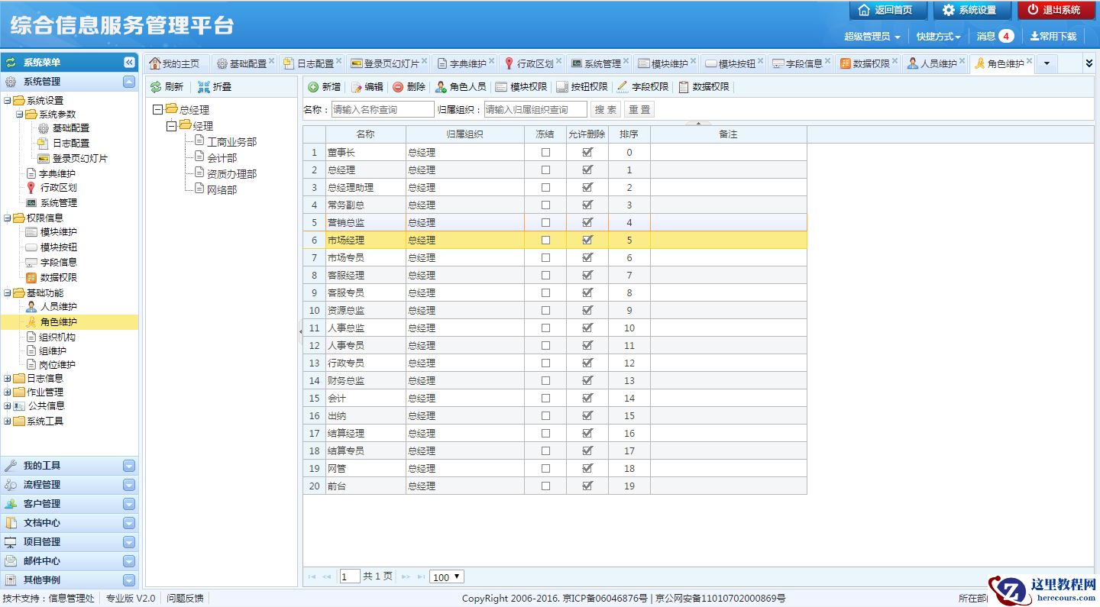1100x607 pixels.
Task: Open the page size 100 dropdown
Action: point(447,577)
